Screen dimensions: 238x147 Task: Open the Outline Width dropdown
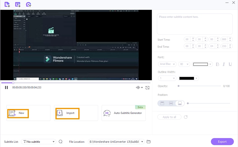pyautogui.click(x=167, y=78)
